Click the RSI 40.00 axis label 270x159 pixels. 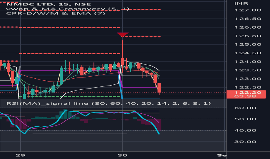coord(245,130)
